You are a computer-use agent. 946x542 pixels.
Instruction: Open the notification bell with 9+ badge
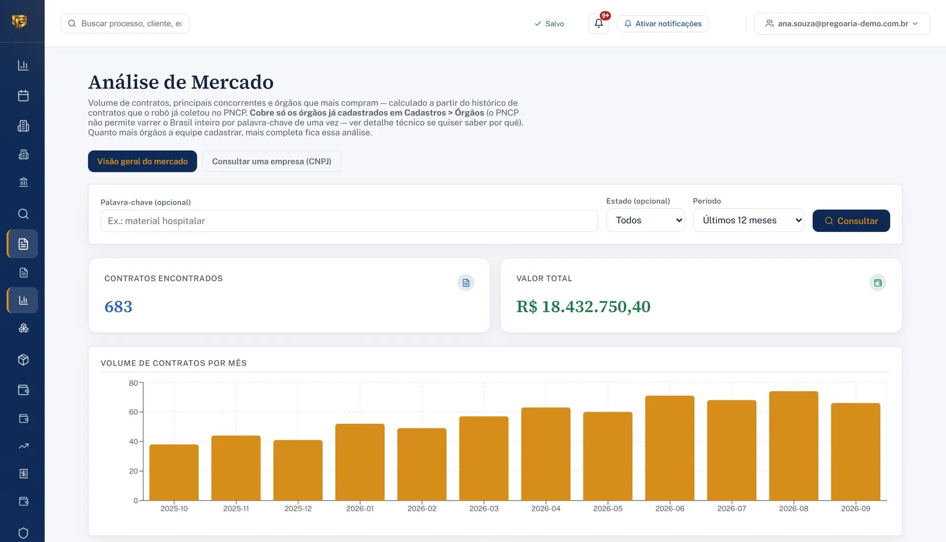coord(599,24)
